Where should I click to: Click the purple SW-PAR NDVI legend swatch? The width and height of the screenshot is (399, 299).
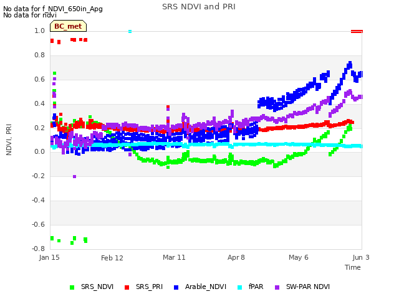coord(277,287)
